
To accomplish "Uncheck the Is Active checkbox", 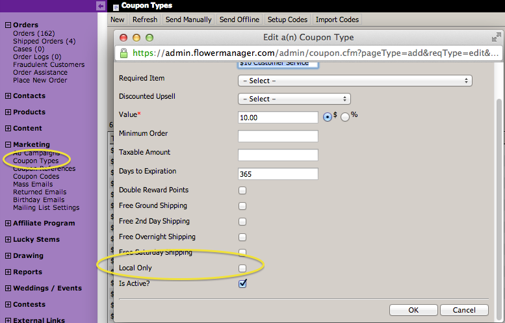I will (x=242, y=284).
